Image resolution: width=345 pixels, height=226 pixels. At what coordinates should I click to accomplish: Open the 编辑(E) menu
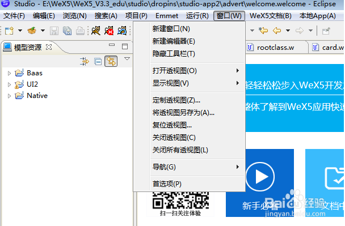click(44, 16)
